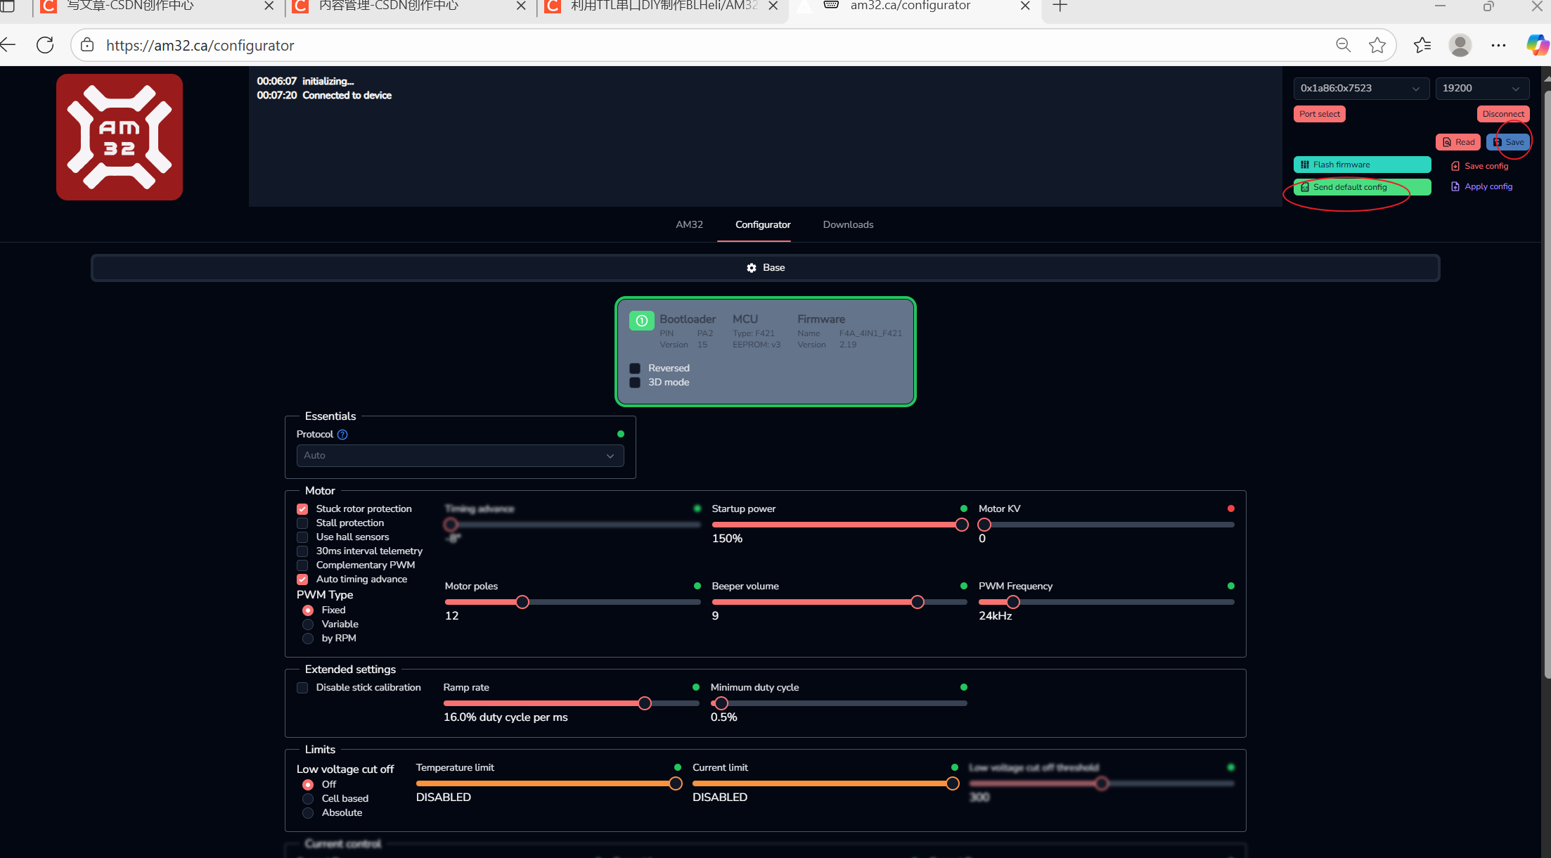
Task: Select Variable PWM type radio button
Action: coord(308,625)
